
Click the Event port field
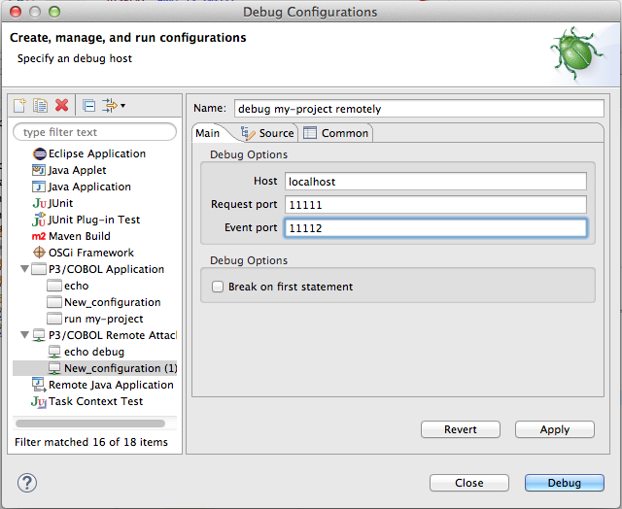point(435,228)
